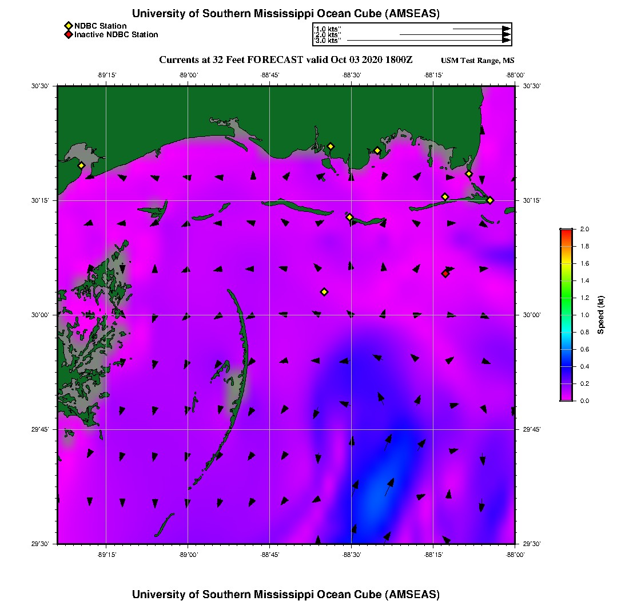This screenshot has width=629, height=601.
Task: Click yellow station marker on barrier island near -88°30'
Action: (x=349, y=217)
